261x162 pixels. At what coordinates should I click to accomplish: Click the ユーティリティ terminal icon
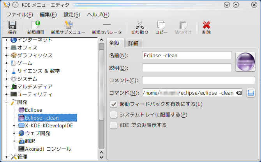[x=14, y=95]
